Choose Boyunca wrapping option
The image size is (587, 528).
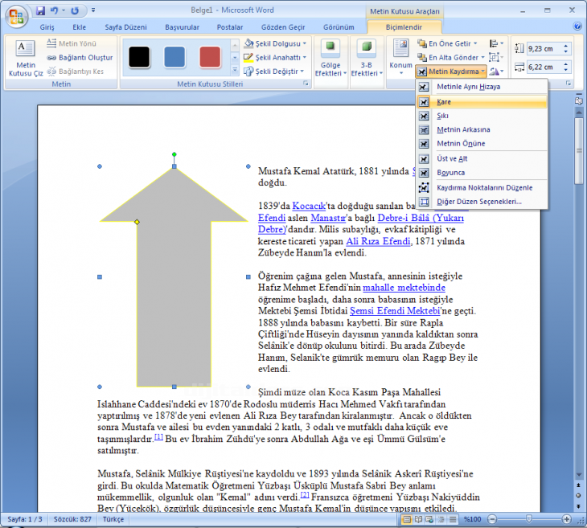(x=482, y=173)
